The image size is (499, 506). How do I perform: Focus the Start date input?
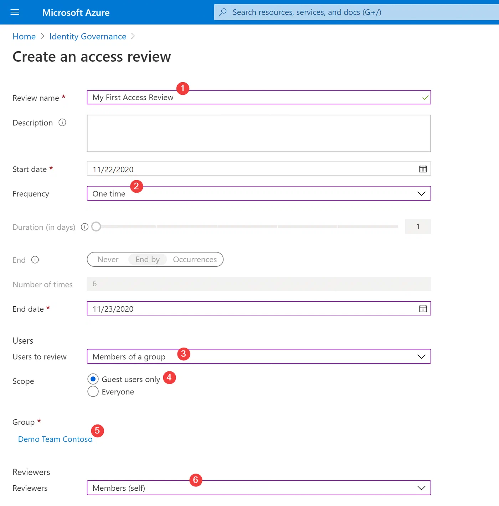tap(259, 169)
